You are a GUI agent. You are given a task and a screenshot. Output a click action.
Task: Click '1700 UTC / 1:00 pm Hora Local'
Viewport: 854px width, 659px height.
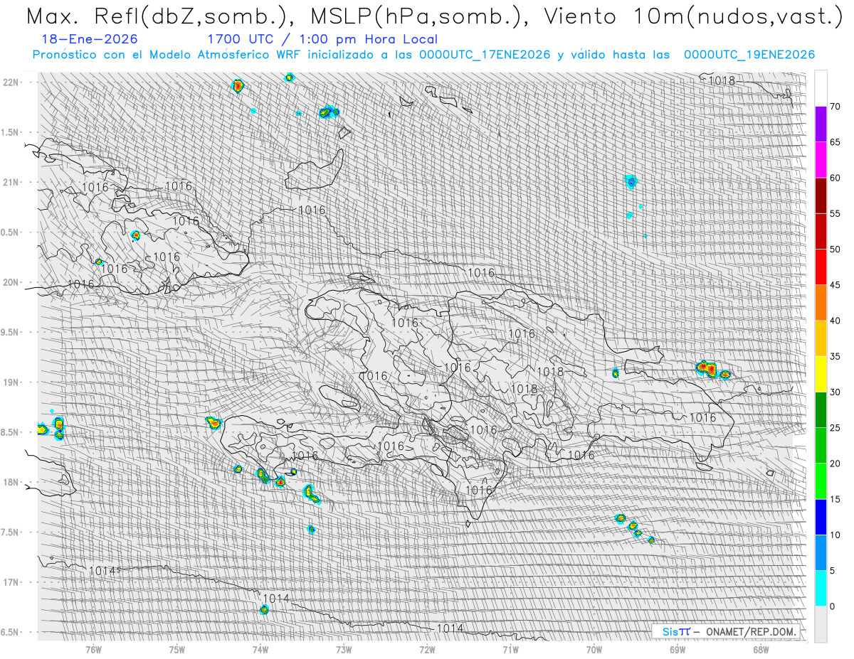coord(322,39)
